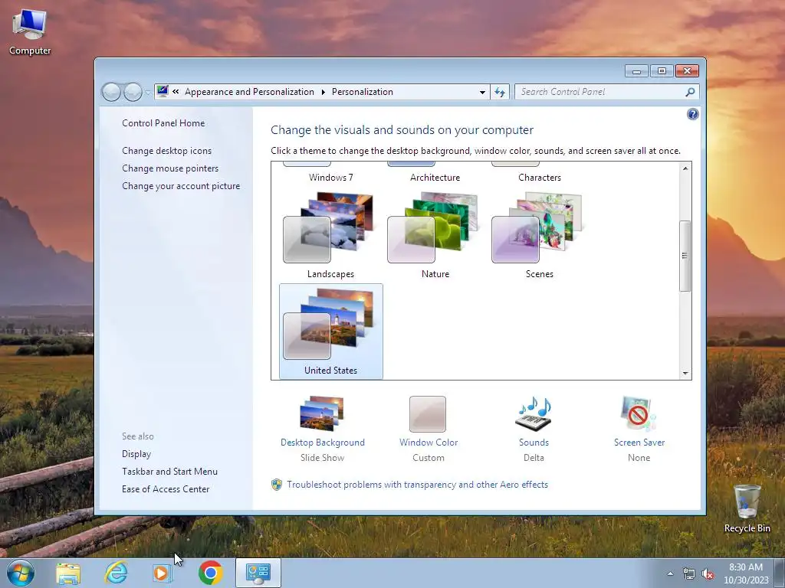Click the Back navigation button

click(x=111, y=92)
